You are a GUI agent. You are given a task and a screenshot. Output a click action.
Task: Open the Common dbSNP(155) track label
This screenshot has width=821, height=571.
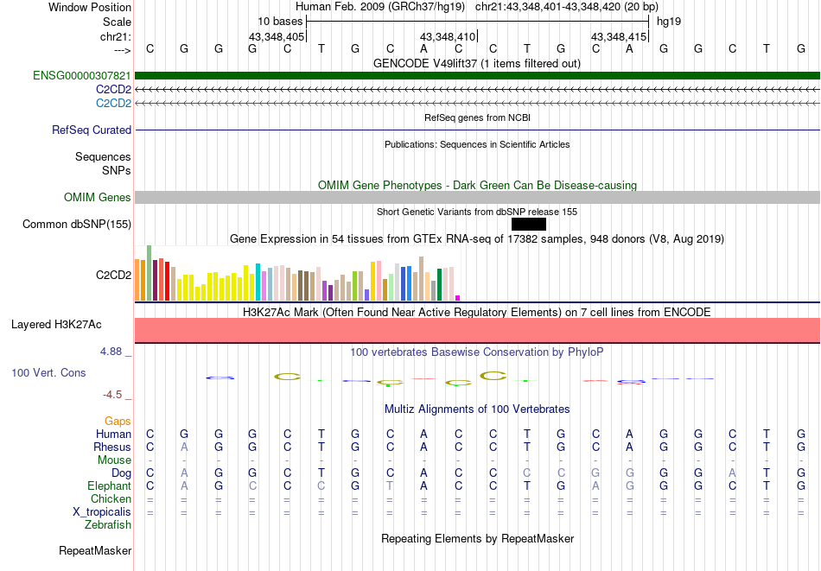(76, 224)
